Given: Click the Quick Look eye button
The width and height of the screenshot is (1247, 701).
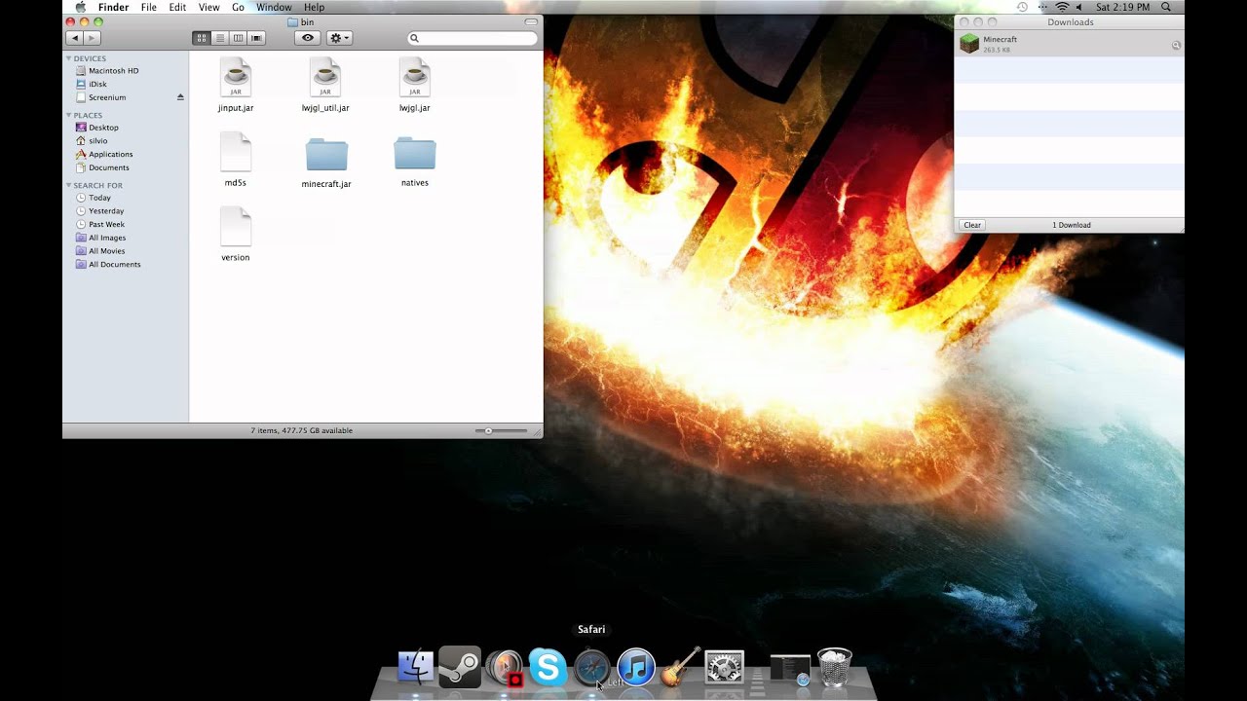Looking at the screenshot, I should tap(308, 38).
